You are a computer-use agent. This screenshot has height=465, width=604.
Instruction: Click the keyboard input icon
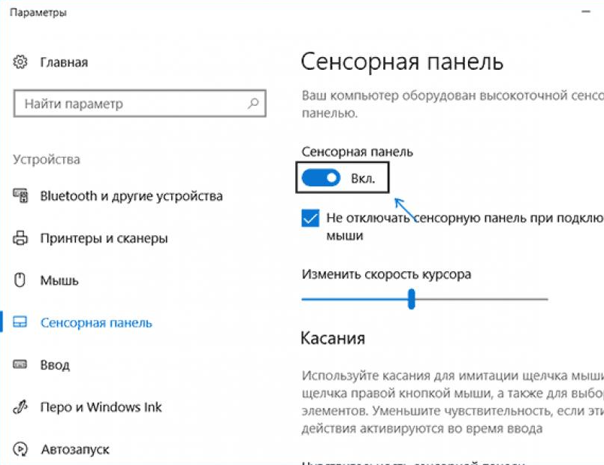click(x=21, y=365)
